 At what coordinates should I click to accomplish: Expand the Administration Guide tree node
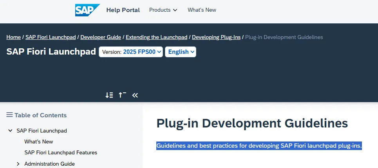(18, 164)
